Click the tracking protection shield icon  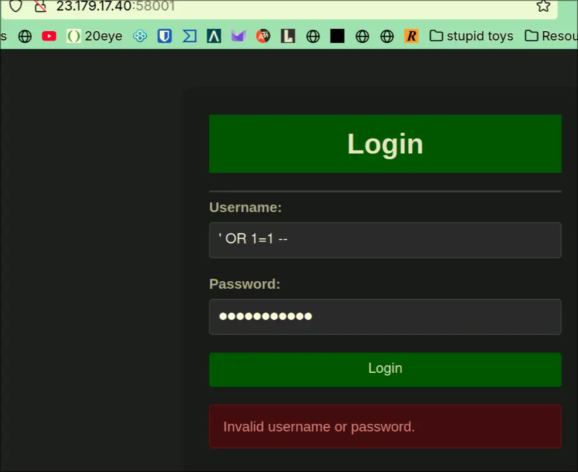[x=16, y=6]
